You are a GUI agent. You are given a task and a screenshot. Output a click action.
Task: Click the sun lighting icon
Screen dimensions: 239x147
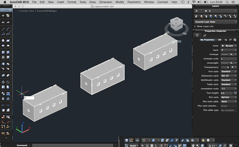point(203,140)
